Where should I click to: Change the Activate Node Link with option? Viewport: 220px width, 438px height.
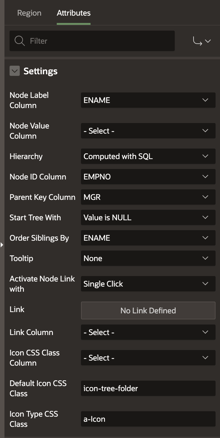tap(148, 284)
